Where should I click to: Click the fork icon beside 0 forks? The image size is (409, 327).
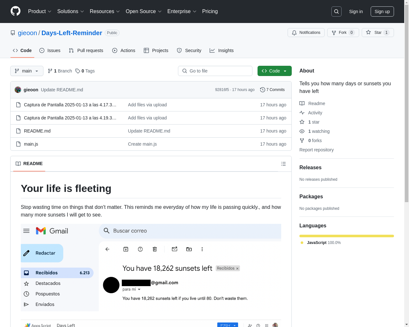click(x=302, y=141)
